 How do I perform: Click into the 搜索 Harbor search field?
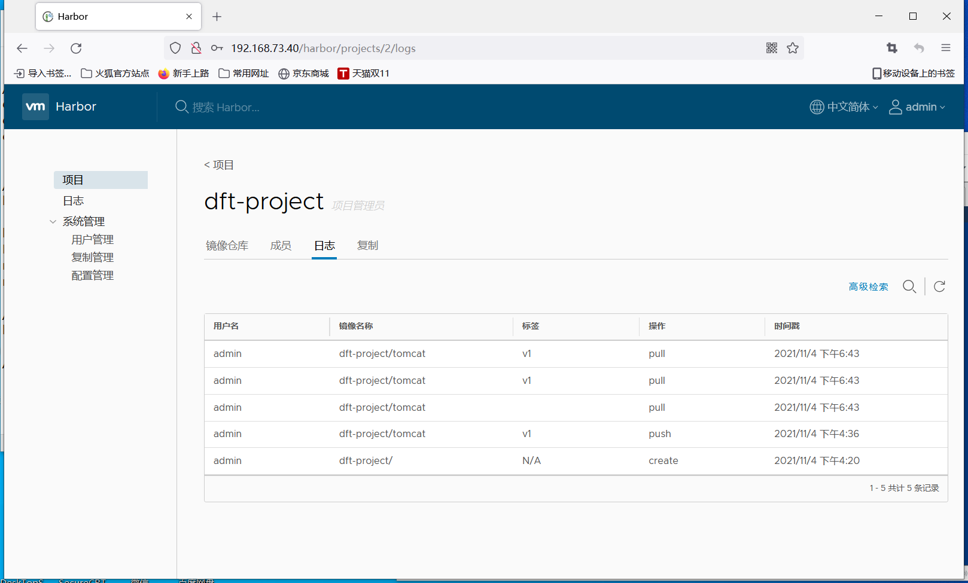click(226, 108)
